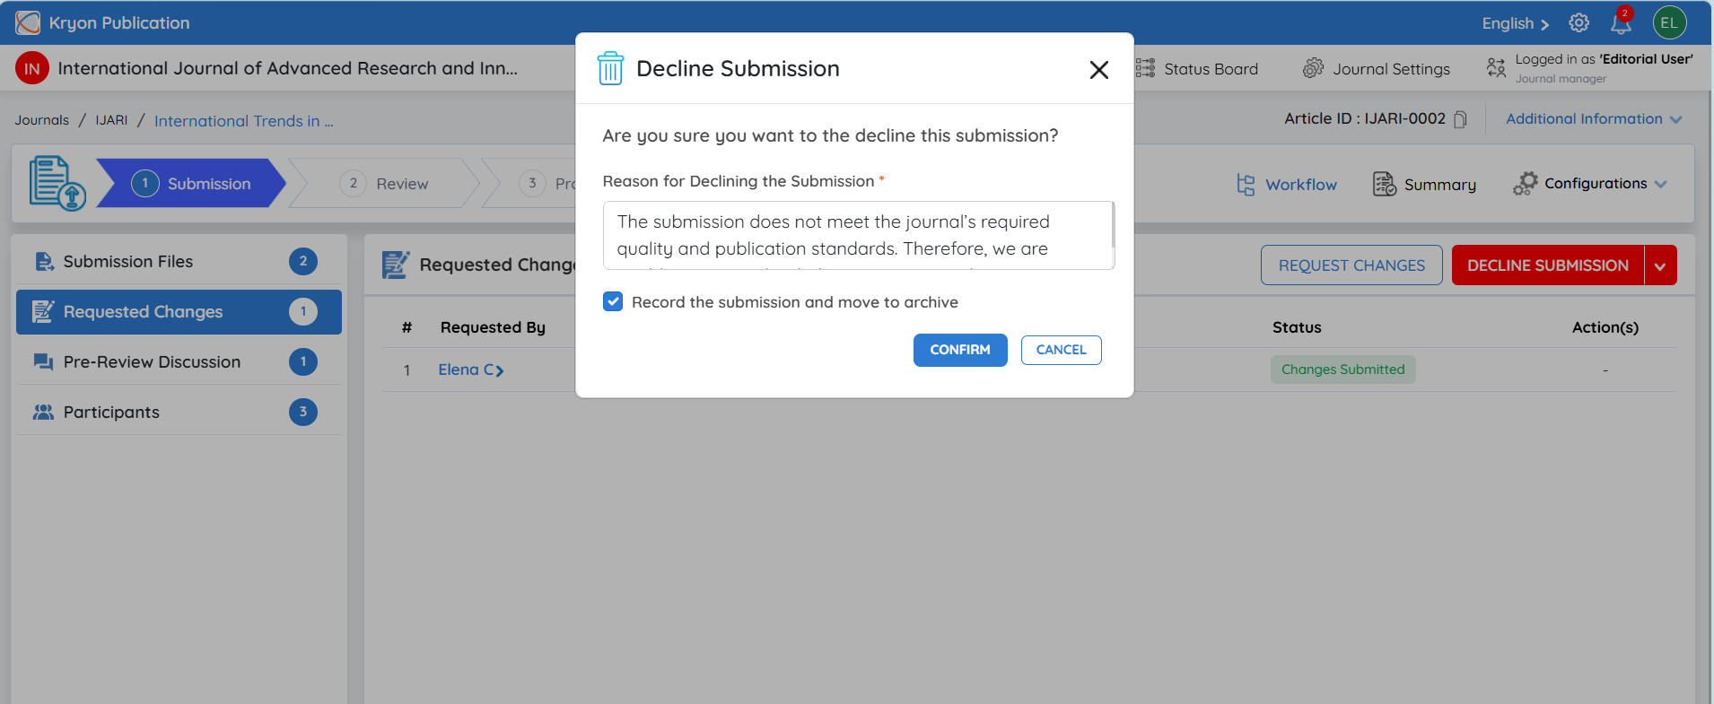Expand Additional Information chevron

tap(1675, 119)
